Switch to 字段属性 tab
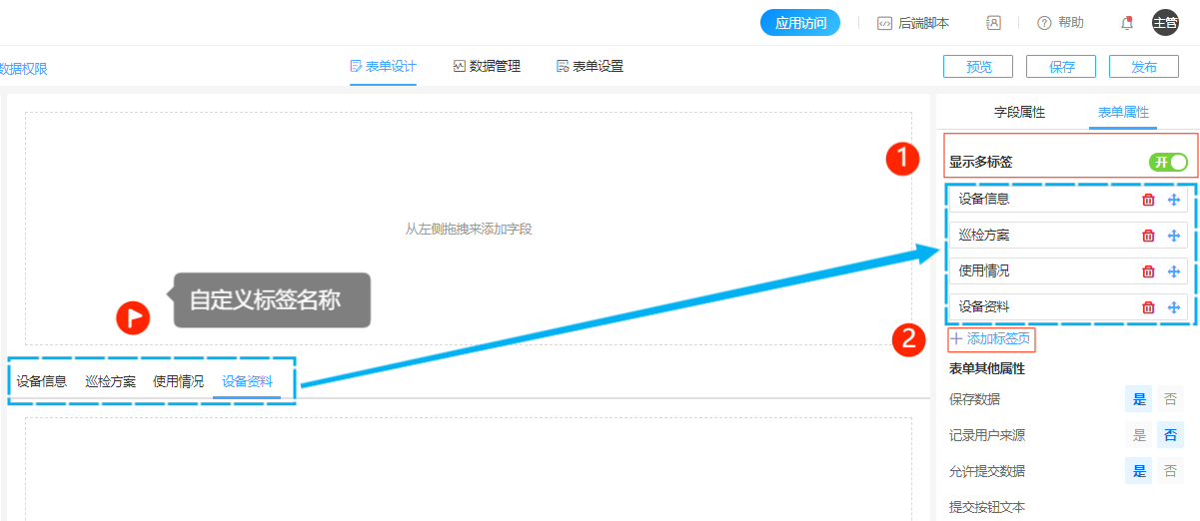 pyautogui.click(x=1019, y=113)
